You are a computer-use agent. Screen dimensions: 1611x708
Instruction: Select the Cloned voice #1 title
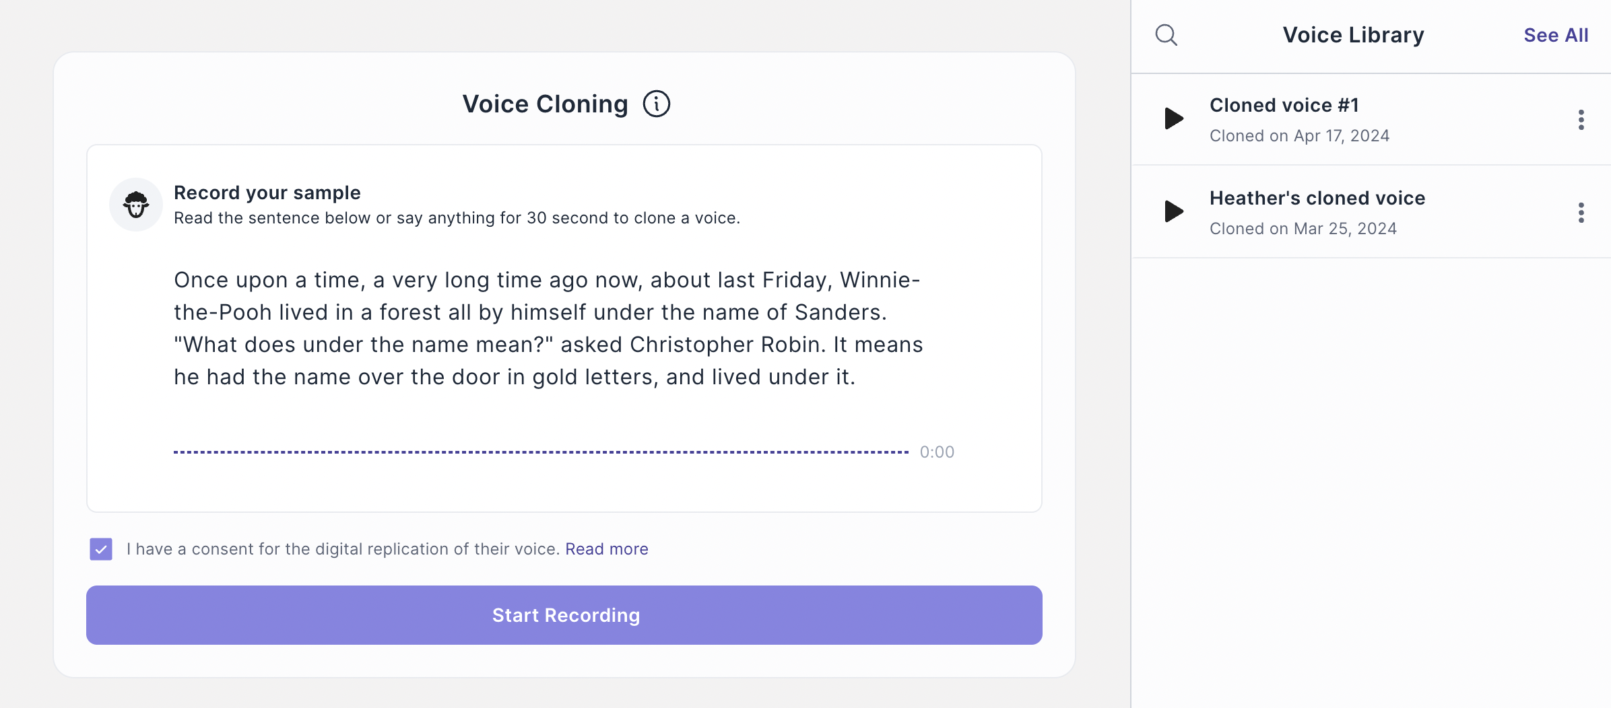pos(1284,105)
